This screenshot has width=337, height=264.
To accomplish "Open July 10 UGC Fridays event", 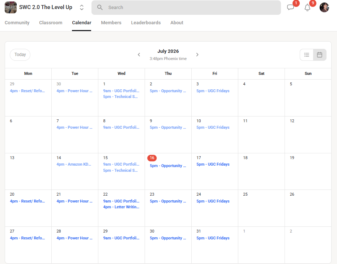I will coord(213,127).
